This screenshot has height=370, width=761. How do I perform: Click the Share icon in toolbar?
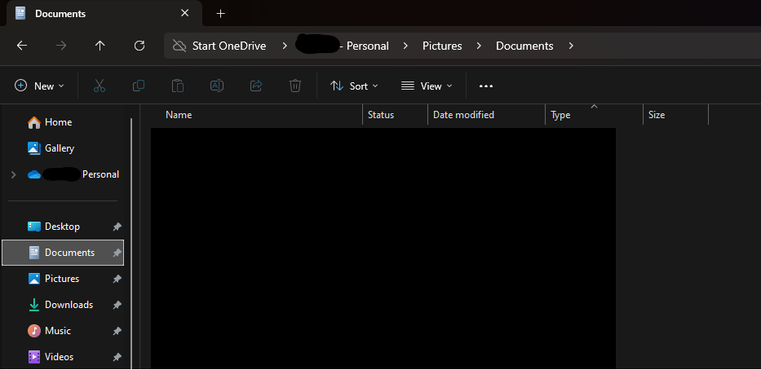(256, 86)
